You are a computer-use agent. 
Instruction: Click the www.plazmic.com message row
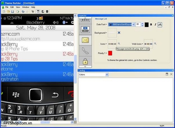[37, 36]
